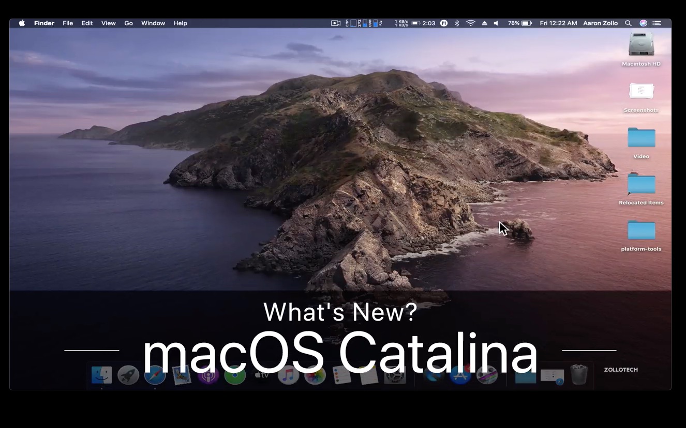The image size is (686, 428).
Task: Click the Fri 12:22 AM clock
Action: (x=558, y=23)
